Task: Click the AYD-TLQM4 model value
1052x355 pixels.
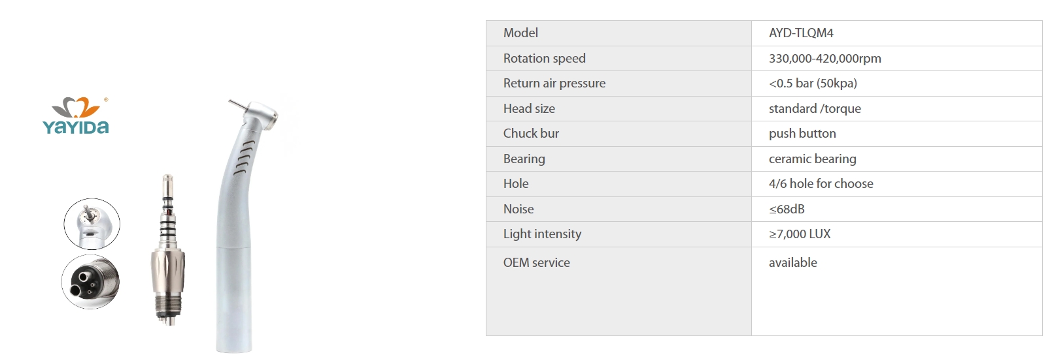Action: [x=801, y=33]
